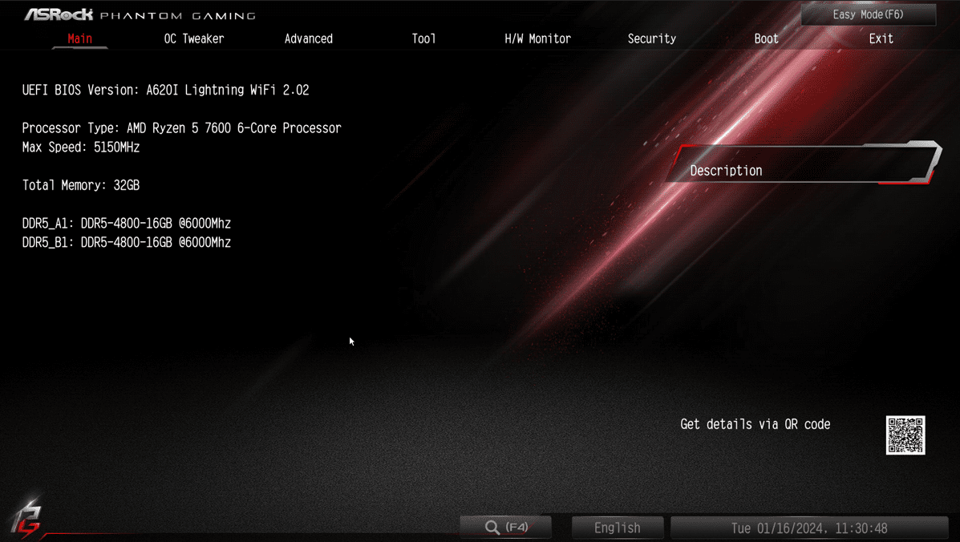
Task: Select the DDR5_A1 memory line
Action: click(126, 223)
